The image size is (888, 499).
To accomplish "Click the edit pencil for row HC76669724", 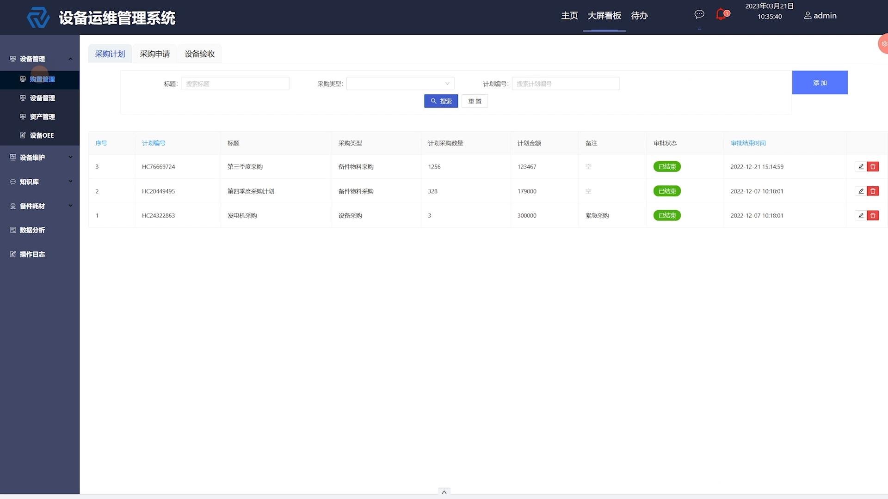I will coord(861,167).
